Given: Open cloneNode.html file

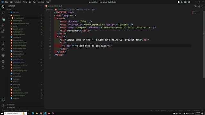Looking at the screenshot, I should [x=19, y=34].
